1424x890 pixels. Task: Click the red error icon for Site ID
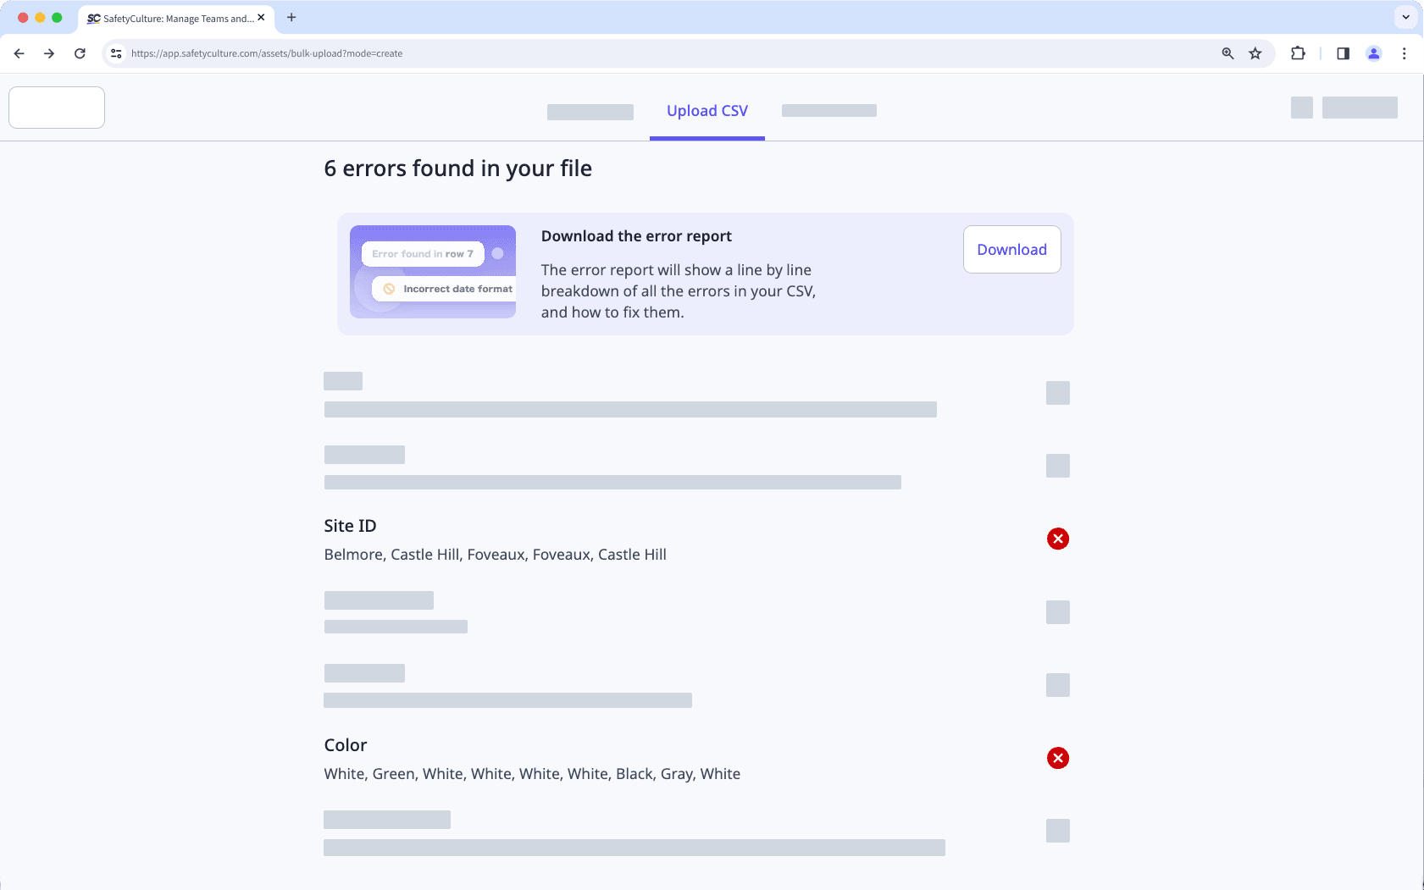point(1057,539)
